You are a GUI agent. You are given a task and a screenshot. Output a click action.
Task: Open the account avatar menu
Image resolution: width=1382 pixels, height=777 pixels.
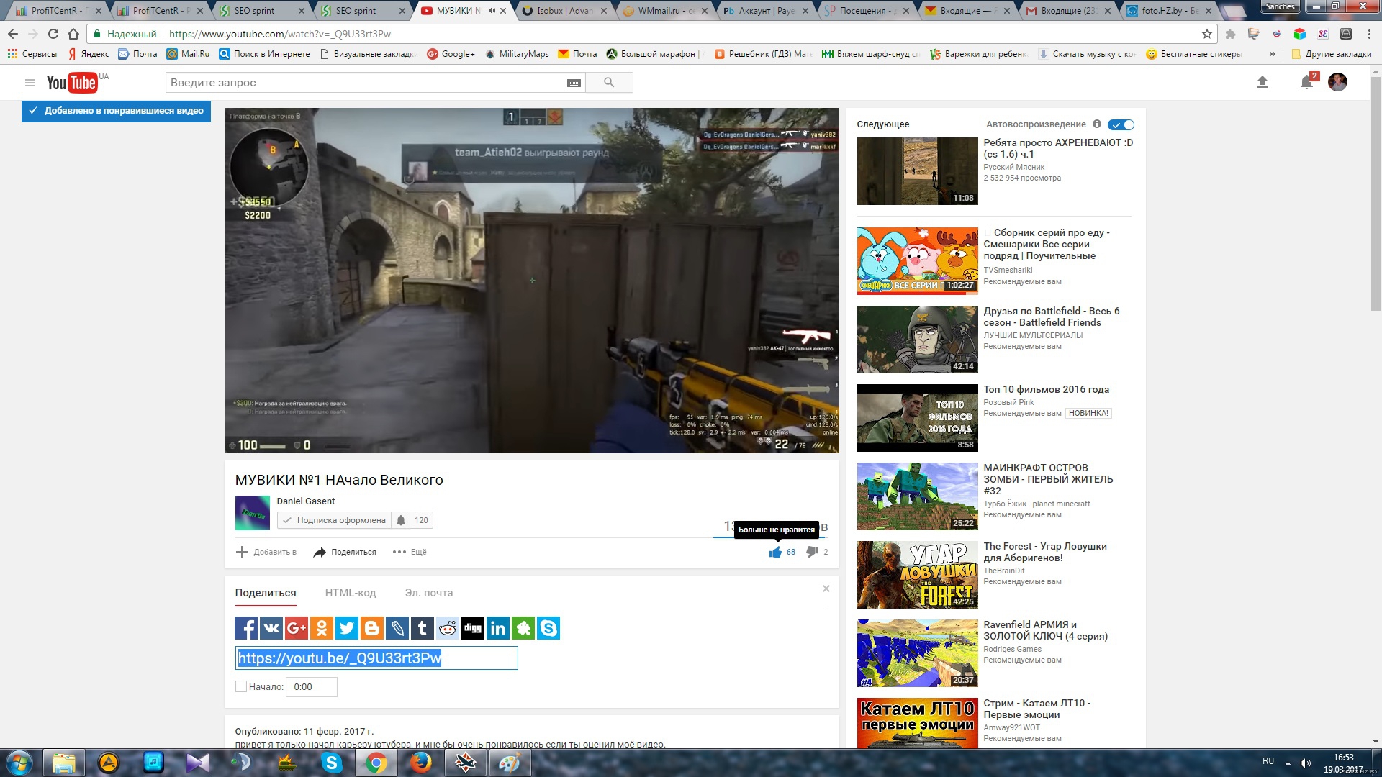(x=1337, y=82)
